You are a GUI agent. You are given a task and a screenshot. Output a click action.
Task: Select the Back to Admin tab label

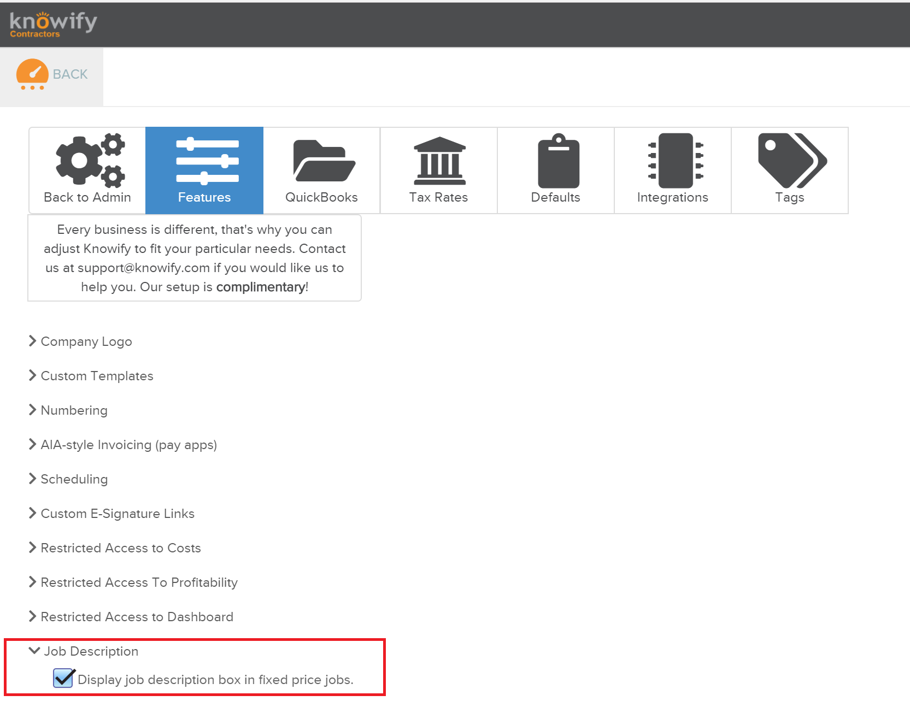pos(87,197)
